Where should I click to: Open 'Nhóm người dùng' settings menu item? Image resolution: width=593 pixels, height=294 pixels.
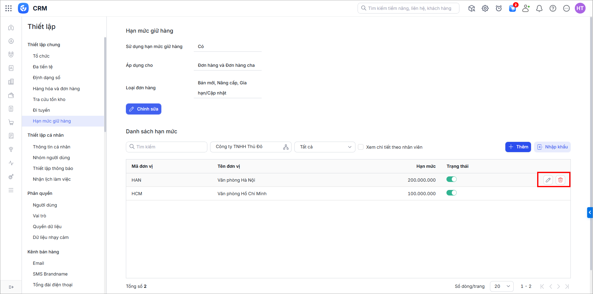[51, 158]
